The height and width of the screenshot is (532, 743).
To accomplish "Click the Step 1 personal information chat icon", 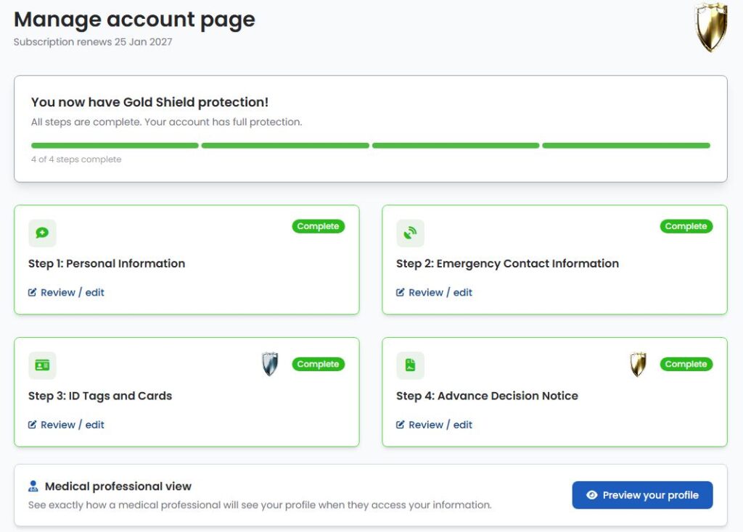I will point(42,233).
